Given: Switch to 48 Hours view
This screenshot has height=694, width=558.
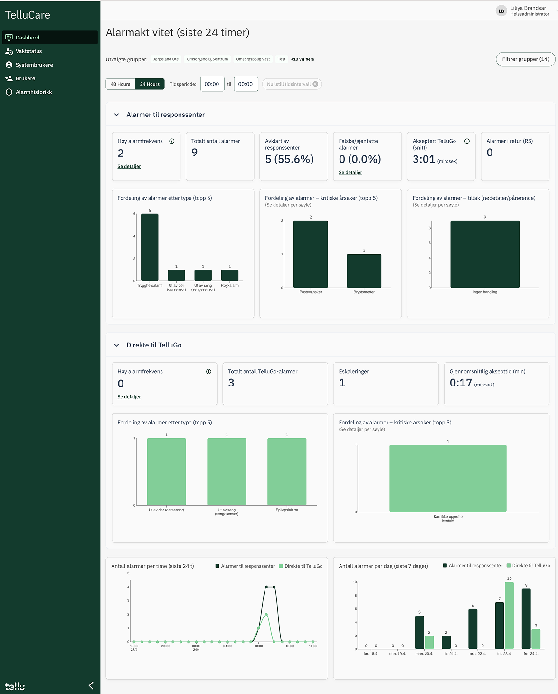Looking at the screenshot, I should tap(120, 84).
